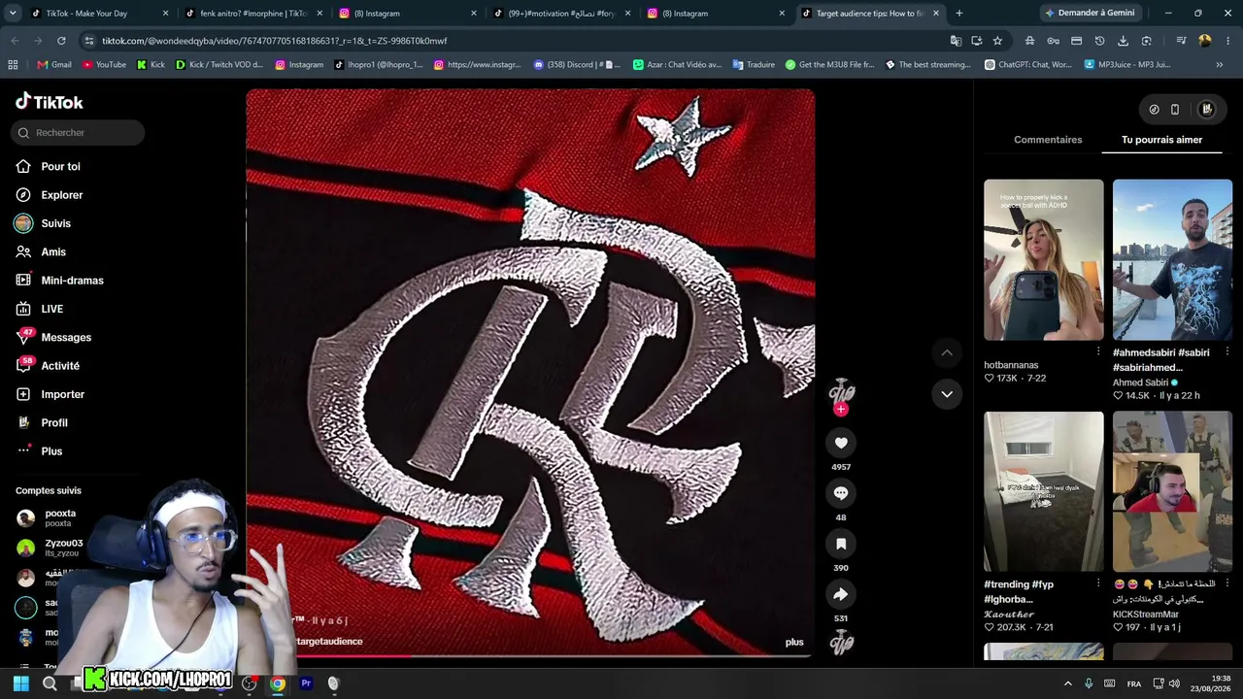1243x699 pixels.
Task: Follow the creator with the red plus badge
Action: click(x=841, y=410)
